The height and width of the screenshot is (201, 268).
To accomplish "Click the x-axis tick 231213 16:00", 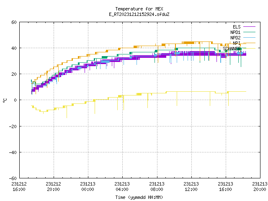I will [x=226, y=187].
